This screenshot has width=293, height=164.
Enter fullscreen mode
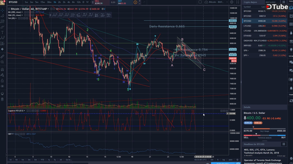(x=238, y=2)
